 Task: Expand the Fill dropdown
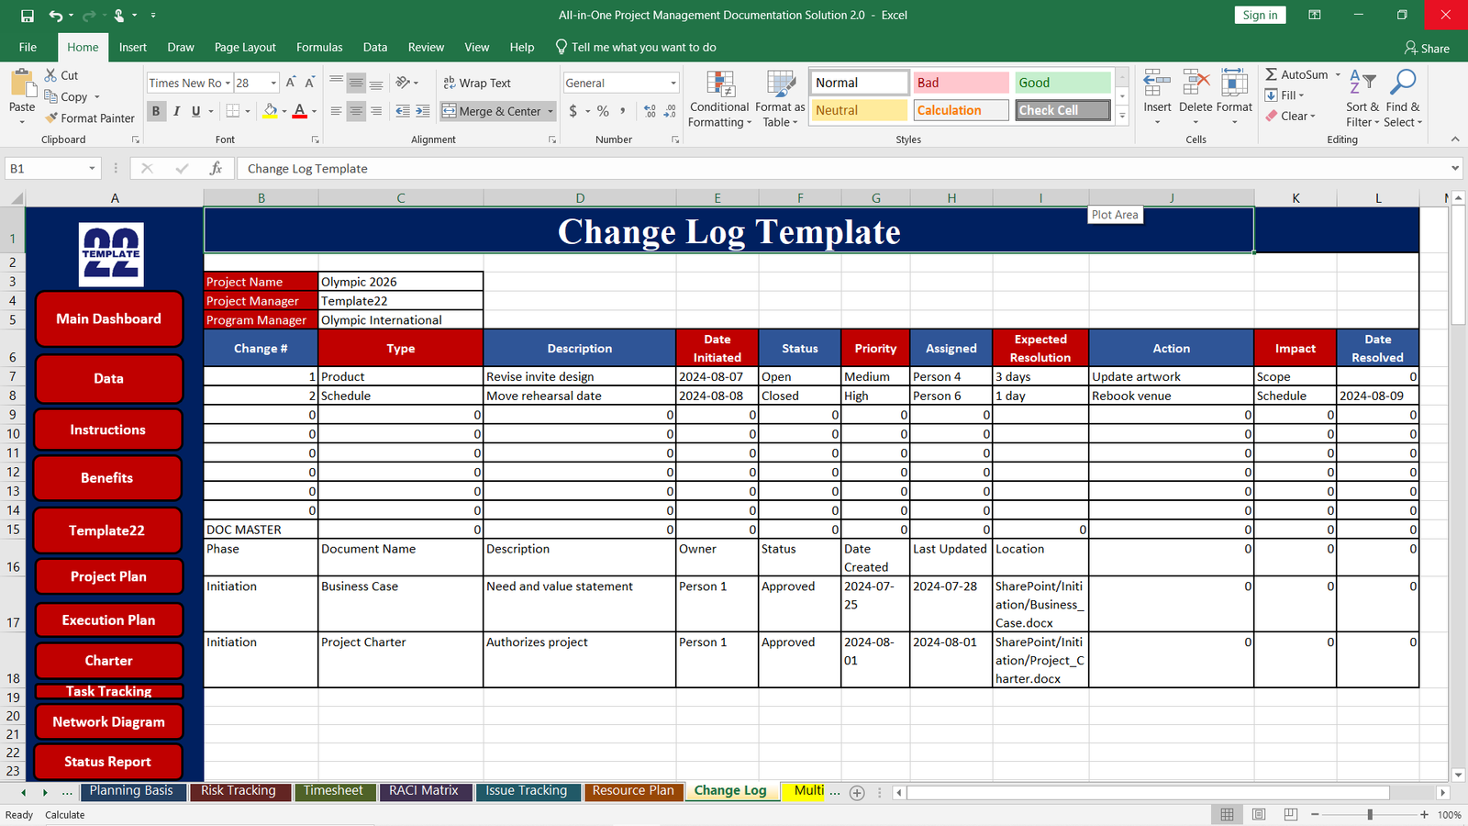1301,95
